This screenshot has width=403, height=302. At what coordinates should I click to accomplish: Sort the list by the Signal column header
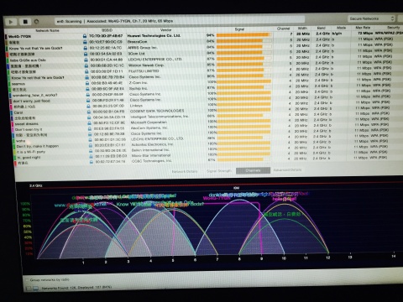(239, 29)
